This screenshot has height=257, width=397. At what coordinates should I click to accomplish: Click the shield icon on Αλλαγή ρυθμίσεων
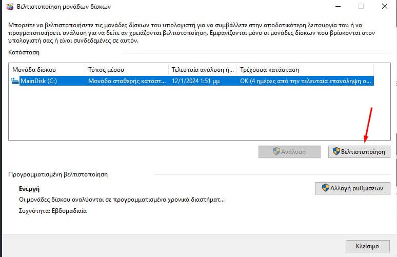point(325,188)
